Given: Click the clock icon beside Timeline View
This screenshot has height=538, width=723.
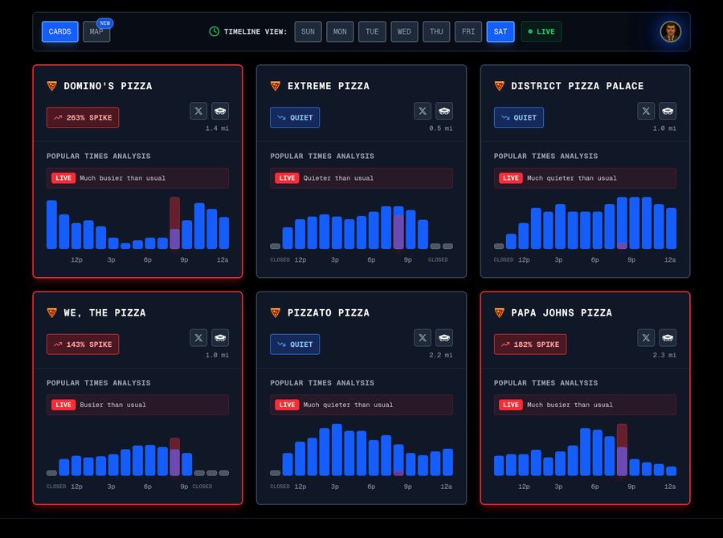Looking at the screenshot, I should click(214, 31).
